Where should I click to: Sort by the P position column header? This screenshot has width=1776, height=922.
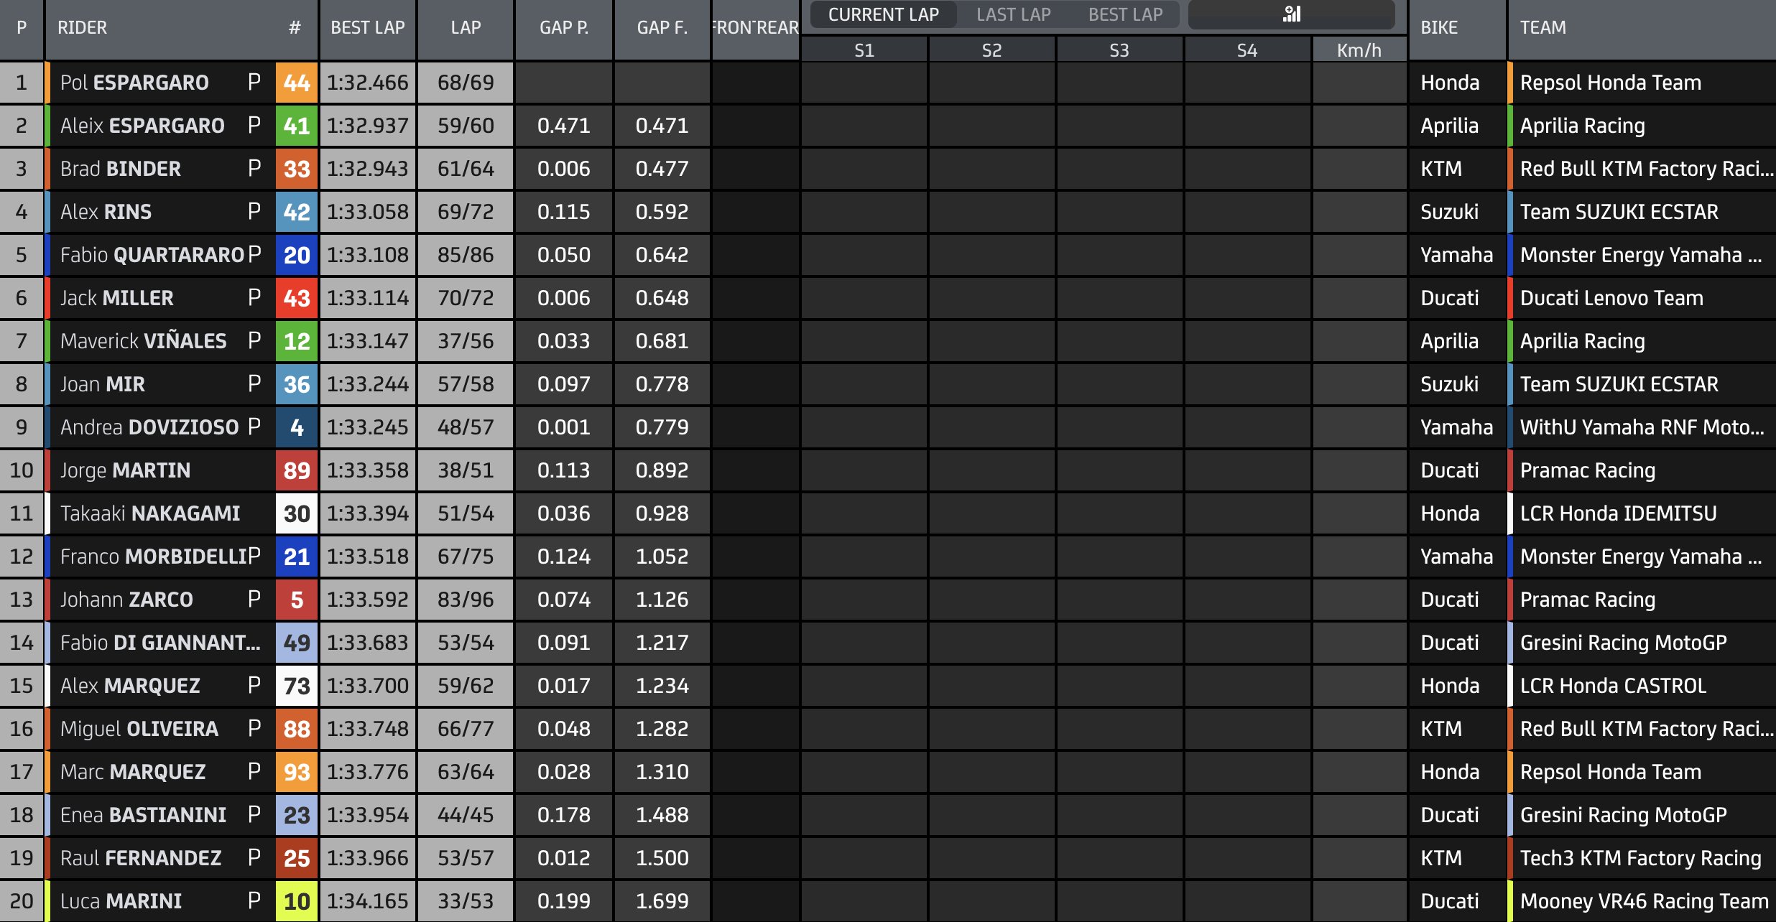pyautogui.click(x=22, y=28)
